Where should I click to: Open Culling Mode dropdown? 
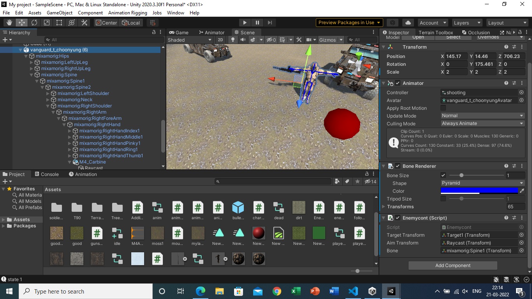[x=483, y=123]
